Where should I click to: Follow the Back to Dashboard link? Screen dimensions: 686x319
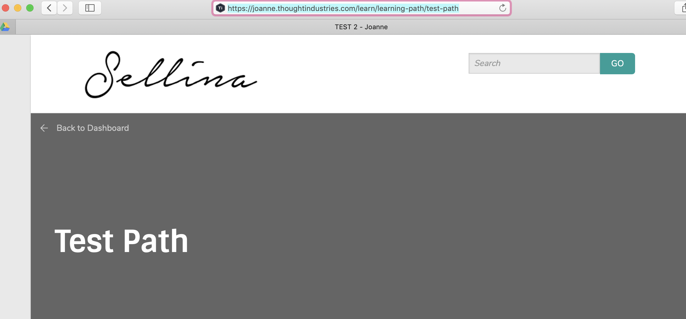(x=93, y=128)
